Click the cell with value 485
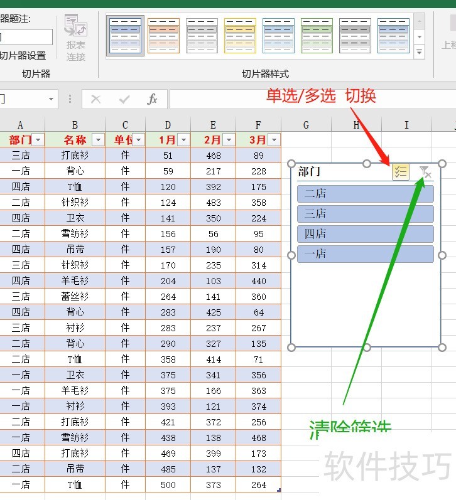The height and width of the screenshot is (500, 456). tap(168, 469)
